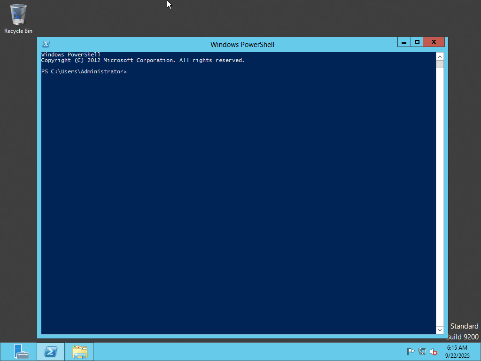The image size is (481, 361).
Task: Click the network status tray icon
Action: coord(422,352)
